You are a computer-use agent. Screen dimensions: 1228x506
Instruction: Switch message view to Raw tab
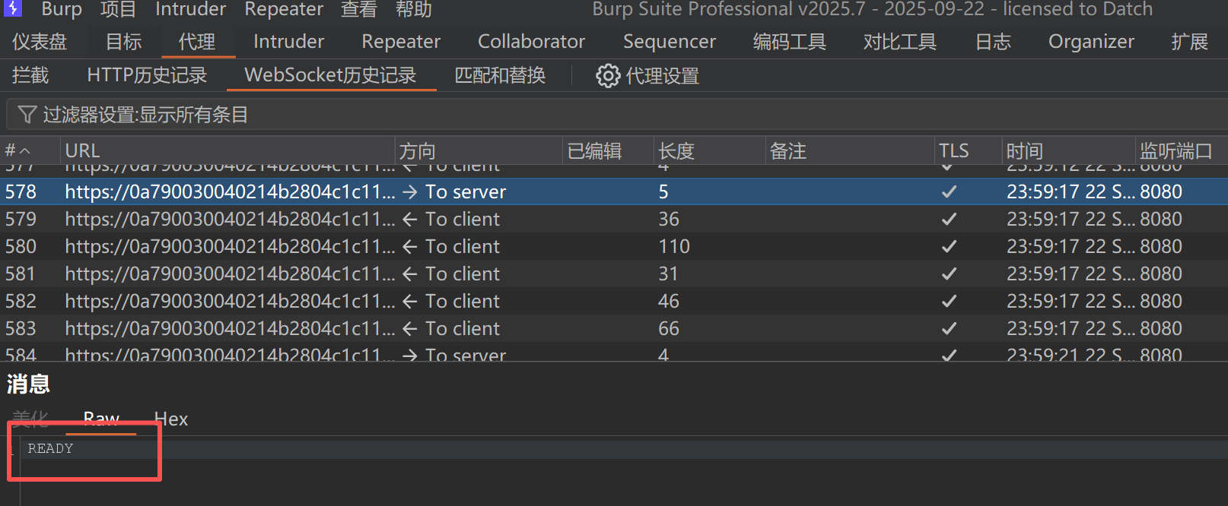pos(101,419)
